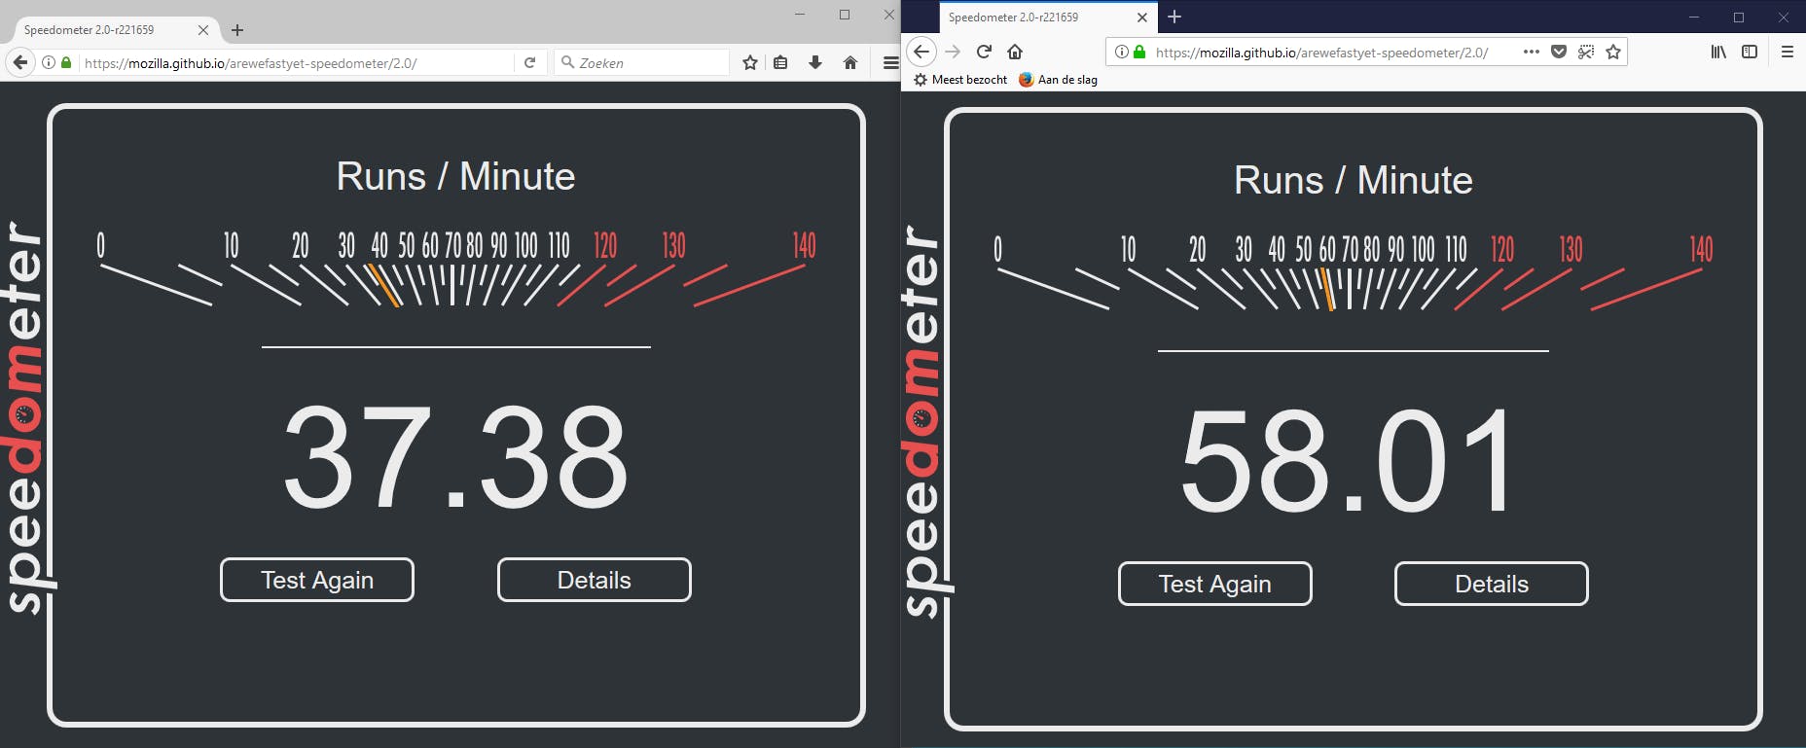
Task: Click Runs / Minute heading in left window
Action: coord(455,176)
